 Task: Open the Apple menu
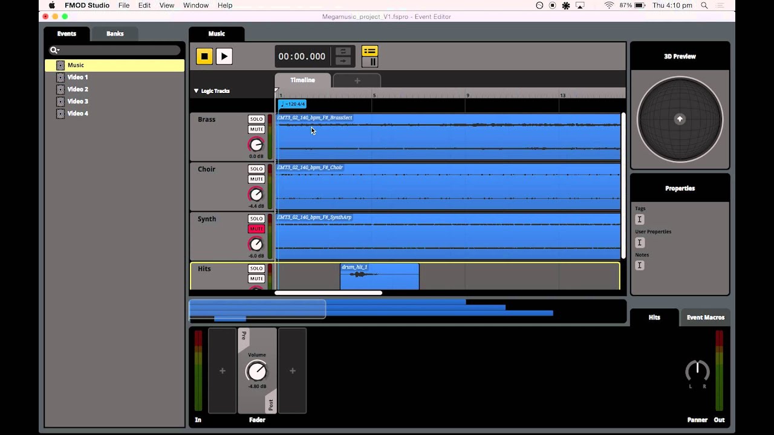coord(52,5)
